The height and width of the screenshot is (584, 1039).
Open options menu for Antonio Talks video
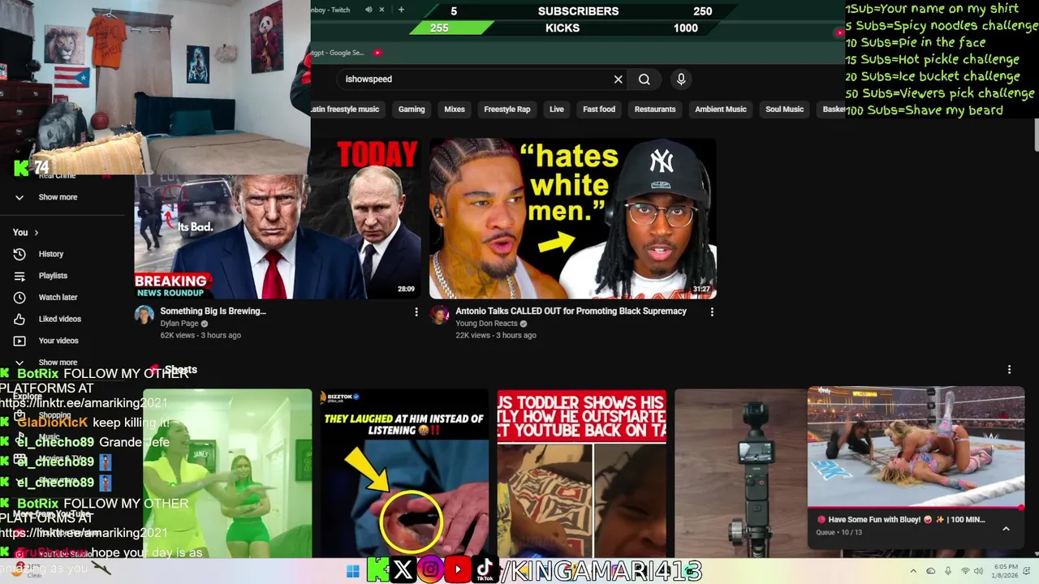coord(712,311)
